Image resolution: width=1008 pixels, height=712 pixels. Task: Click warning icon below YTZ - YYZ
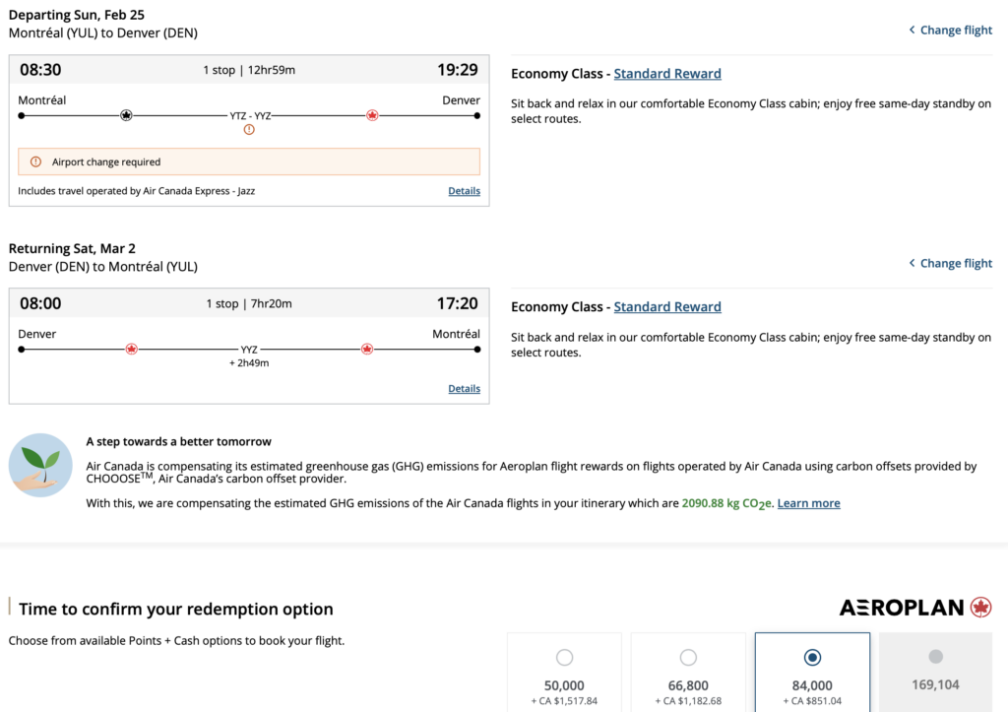tap(249, 130)
